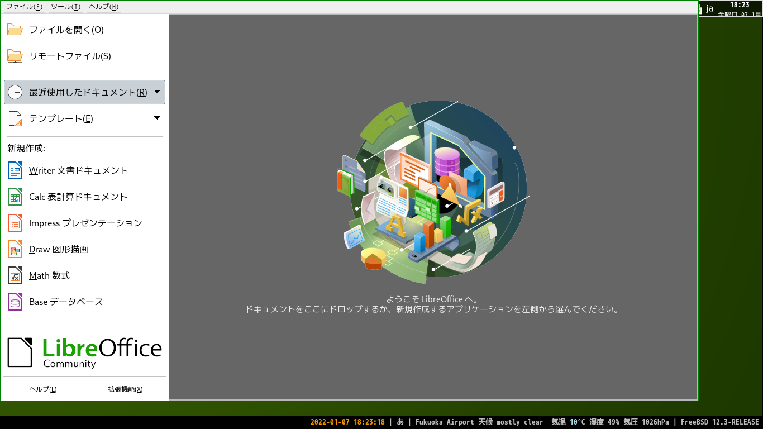Create a Math 数式 document

49,275
